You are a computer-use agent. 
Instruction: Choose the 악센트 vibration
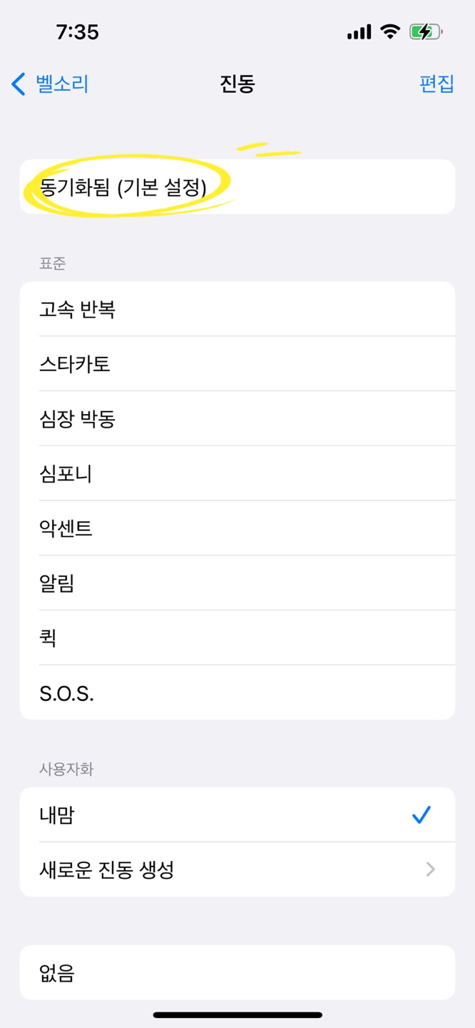click(x=237, y=529)
